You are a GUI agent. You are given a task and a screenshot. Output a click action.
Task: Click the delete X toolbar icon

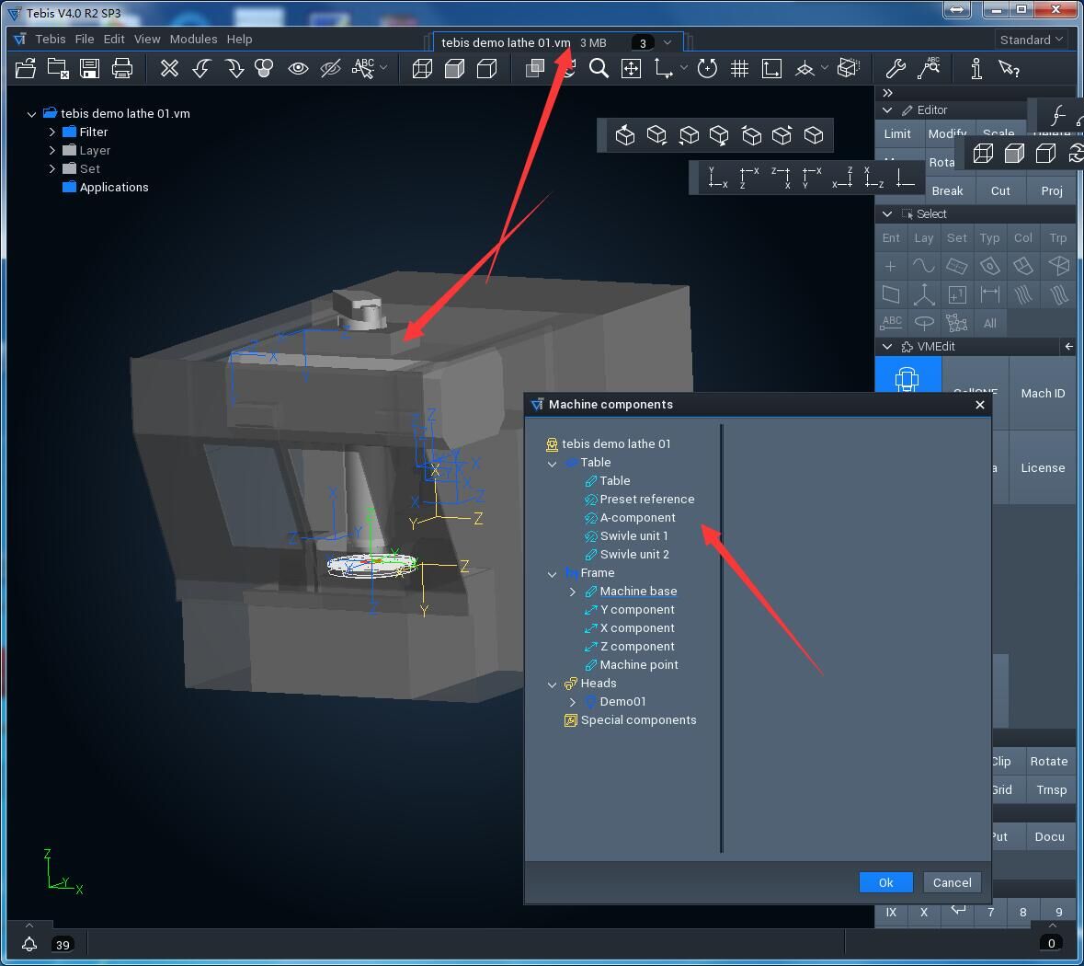pos(169,68)
